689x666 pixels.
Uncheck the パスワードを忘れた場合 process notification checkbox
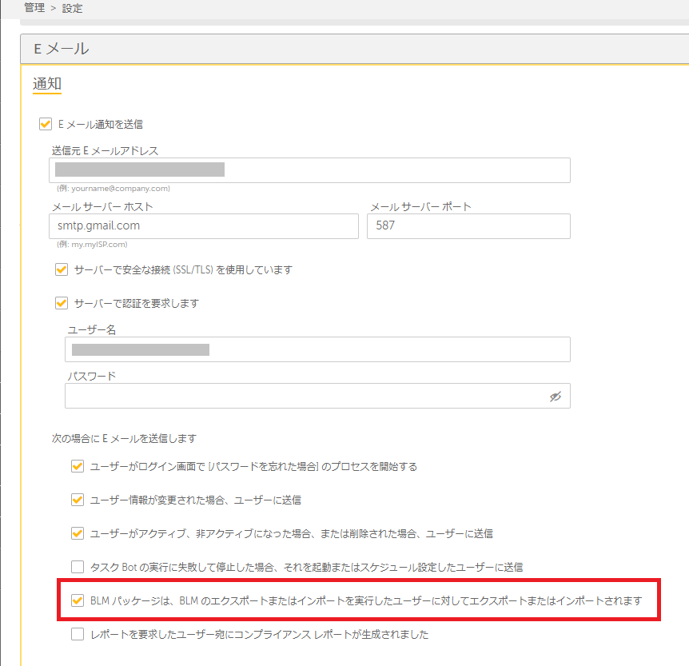[78, 466]
